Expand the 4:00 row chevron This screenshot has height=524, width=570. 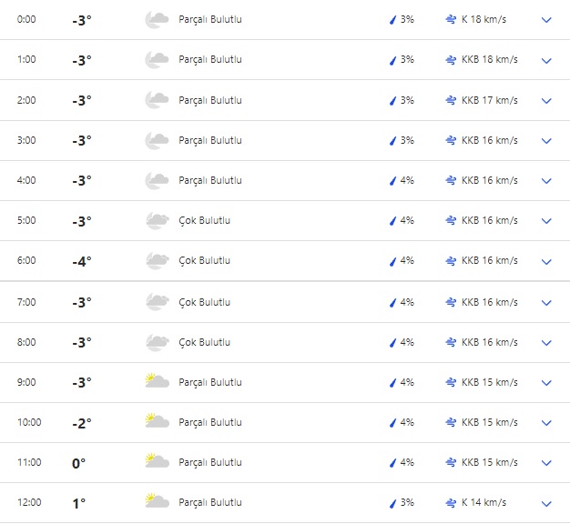pyautogui.click(x=546, y=181)
